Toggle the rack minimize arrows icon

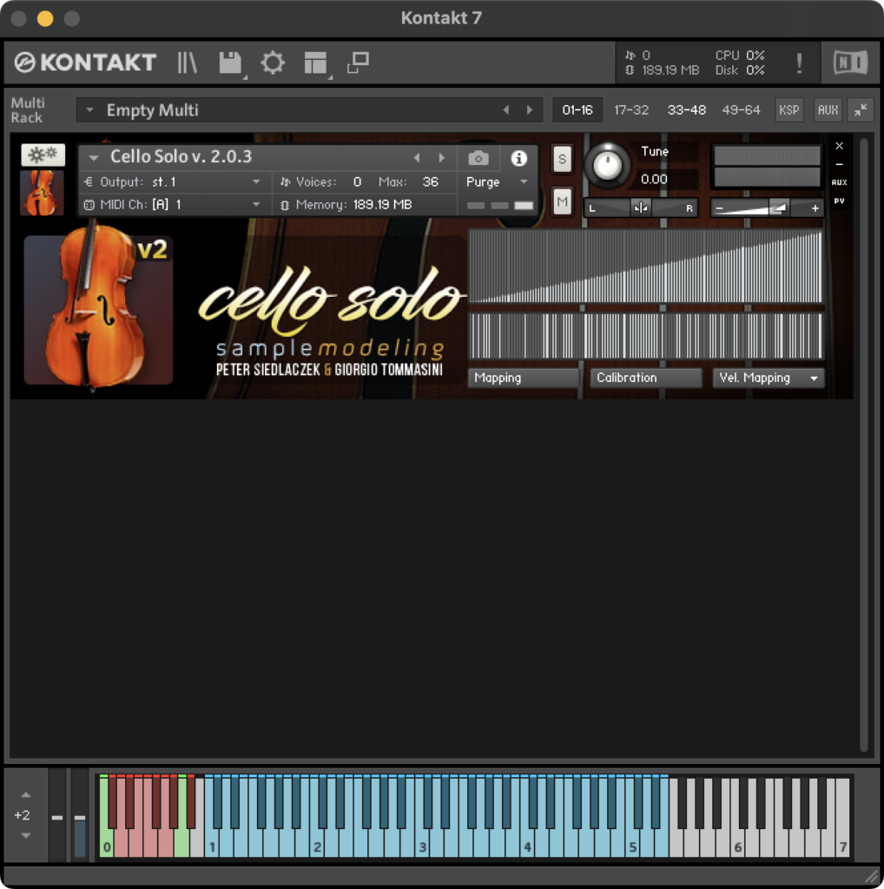(861, 110)
